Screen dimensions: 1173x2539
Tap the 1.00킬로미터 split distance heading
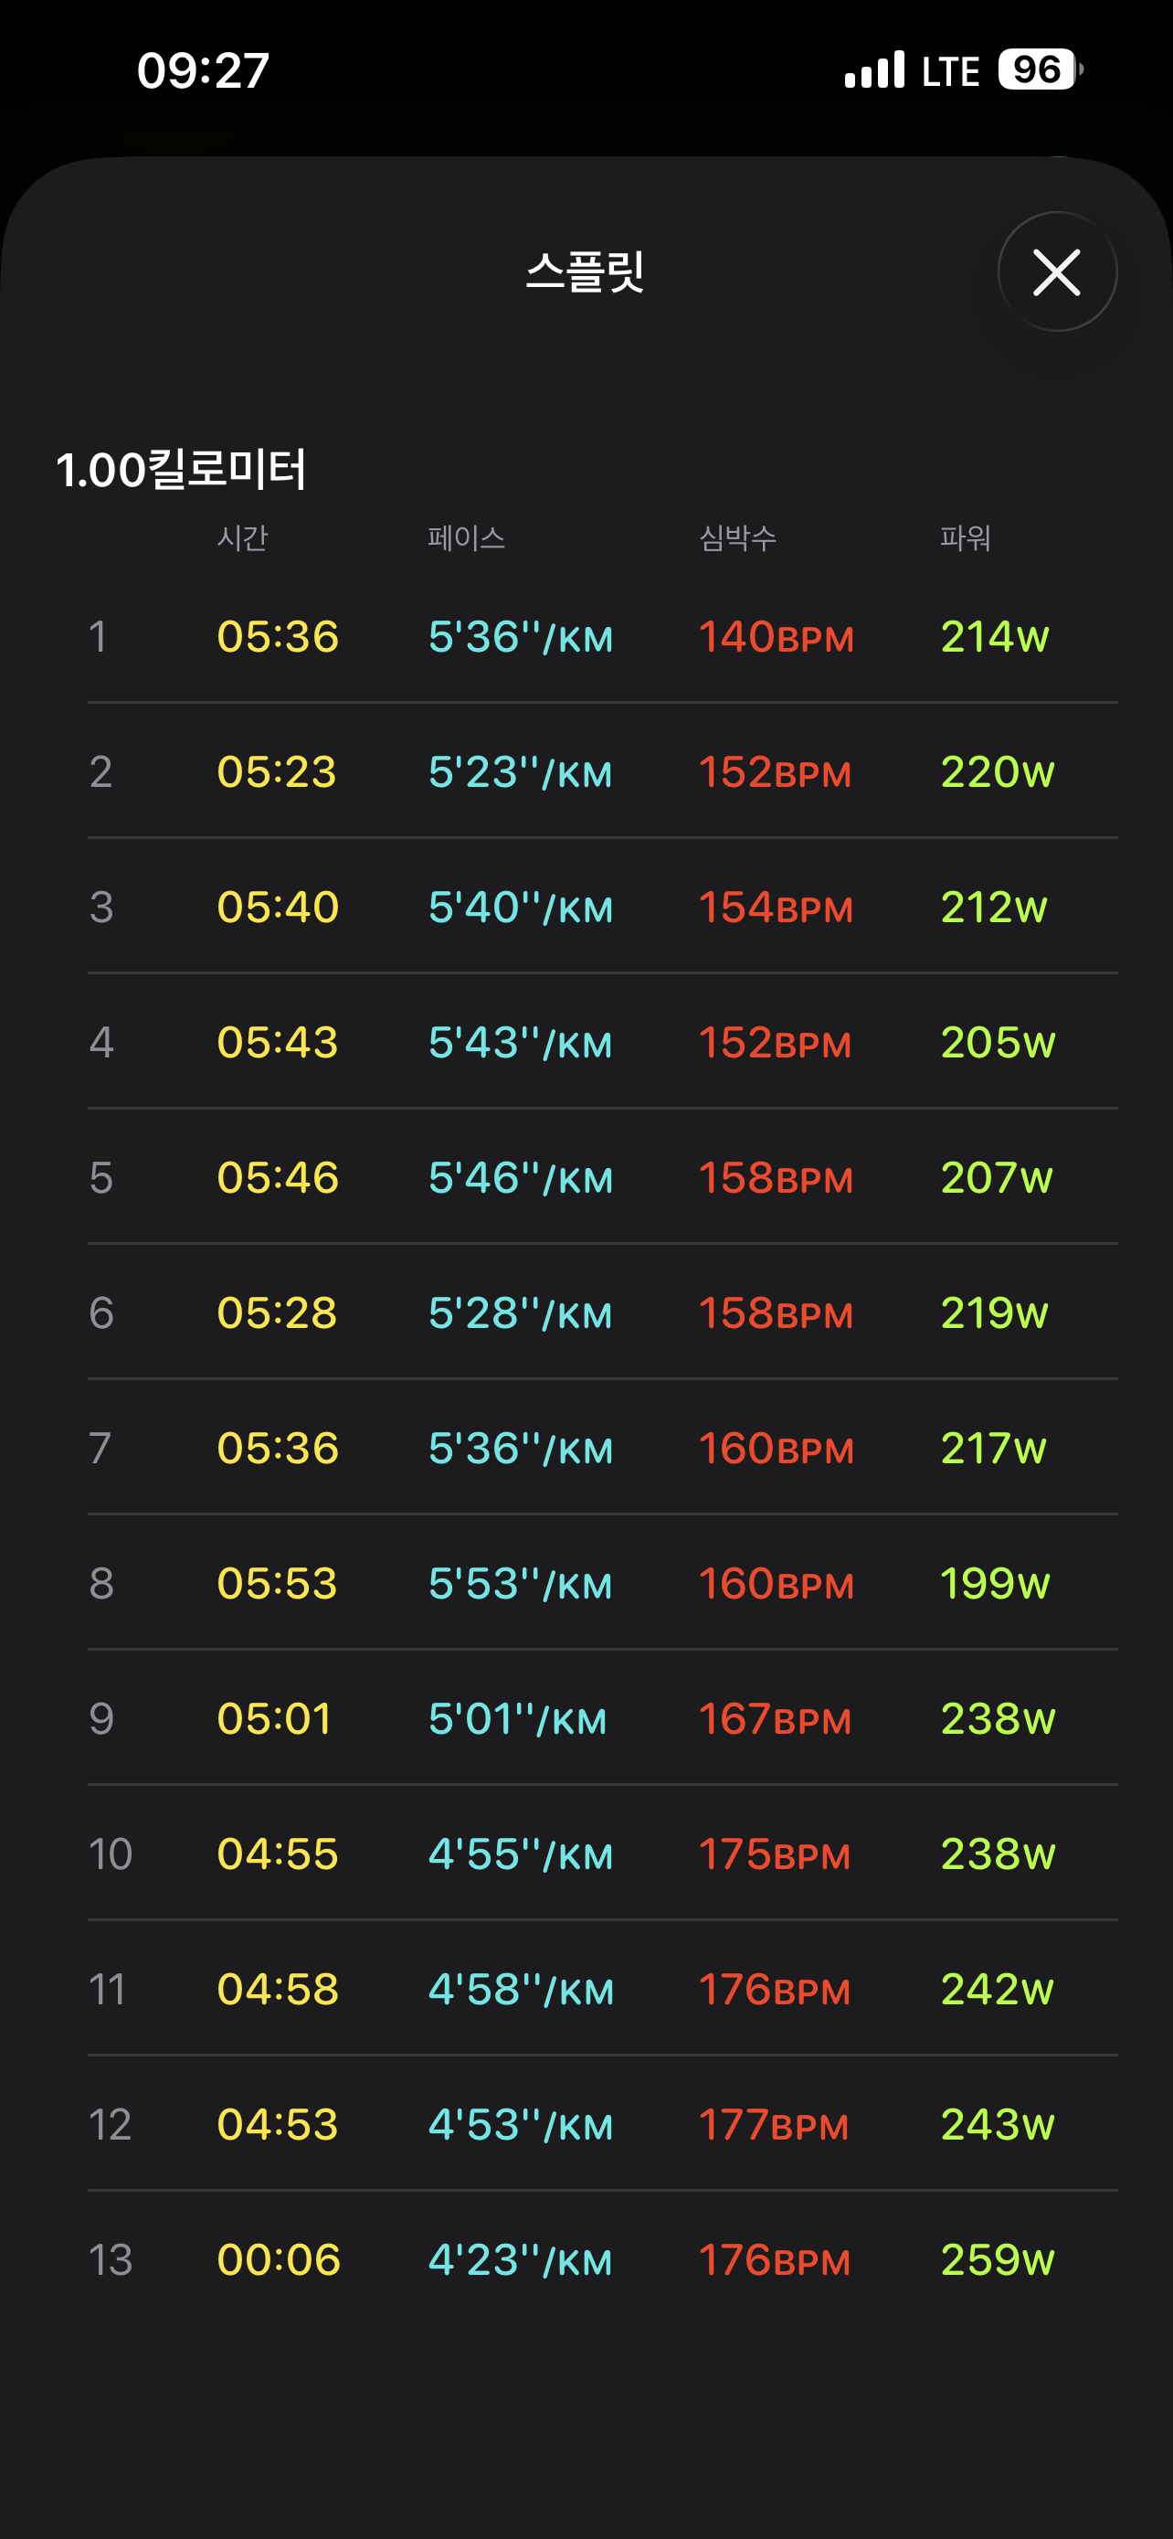[181, 469]
